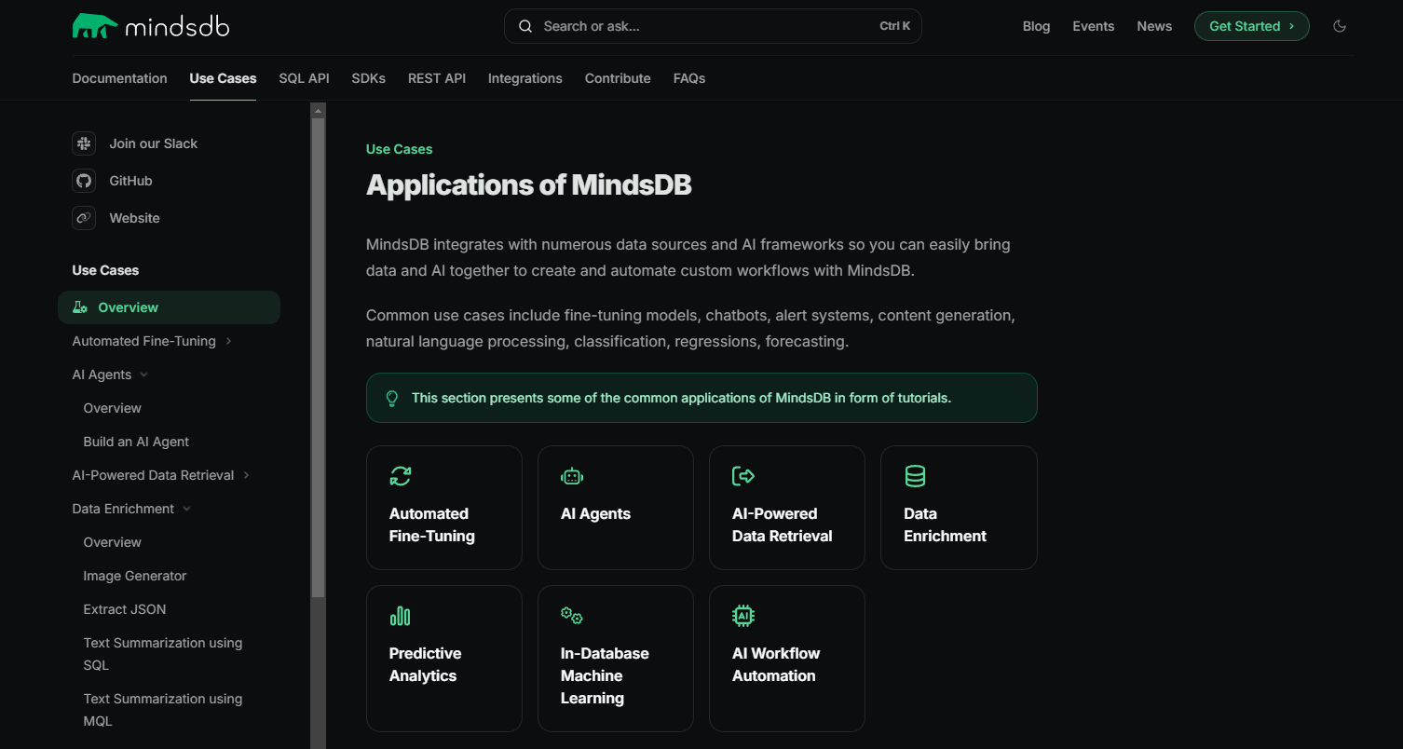Click the Website sidebar link text
The height and width of the screenshot is (749, 1403).
[134, 218]
